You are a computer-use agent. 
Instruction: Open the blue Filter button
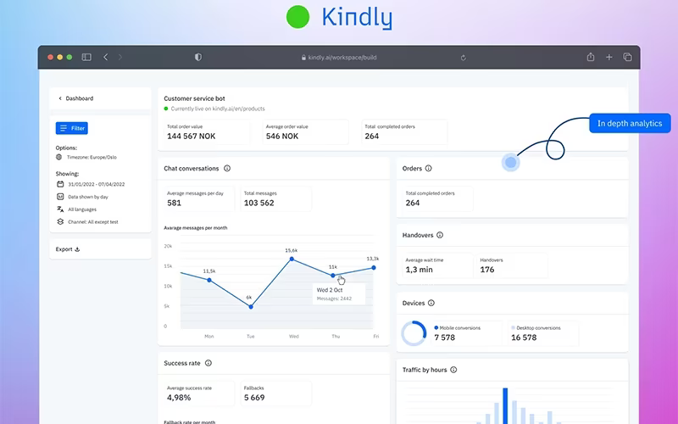72,128
